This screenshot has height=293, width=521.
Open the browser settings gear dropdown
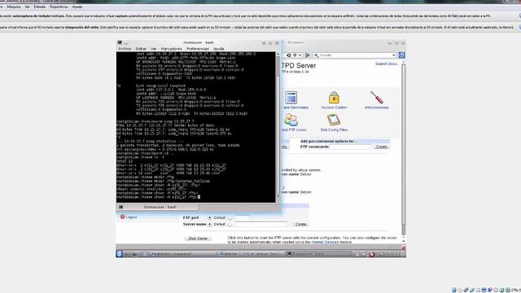click(x=296, y=55)
